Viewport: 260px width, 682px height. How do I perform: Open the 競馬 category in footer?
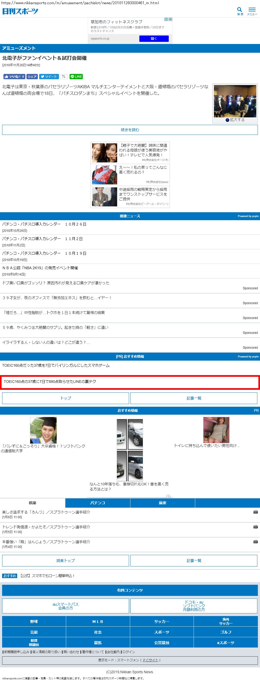[x=98, y=643]
